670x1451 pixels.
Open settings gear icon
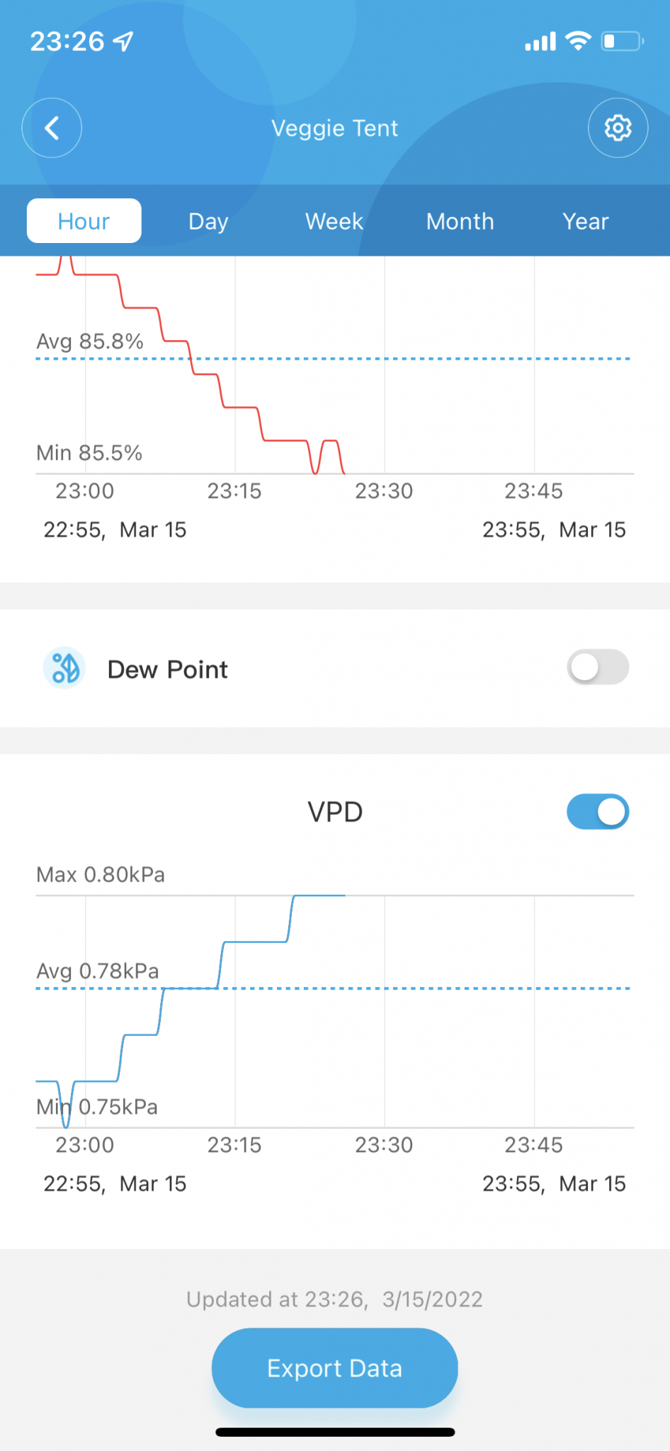click(x=618, y=128)
